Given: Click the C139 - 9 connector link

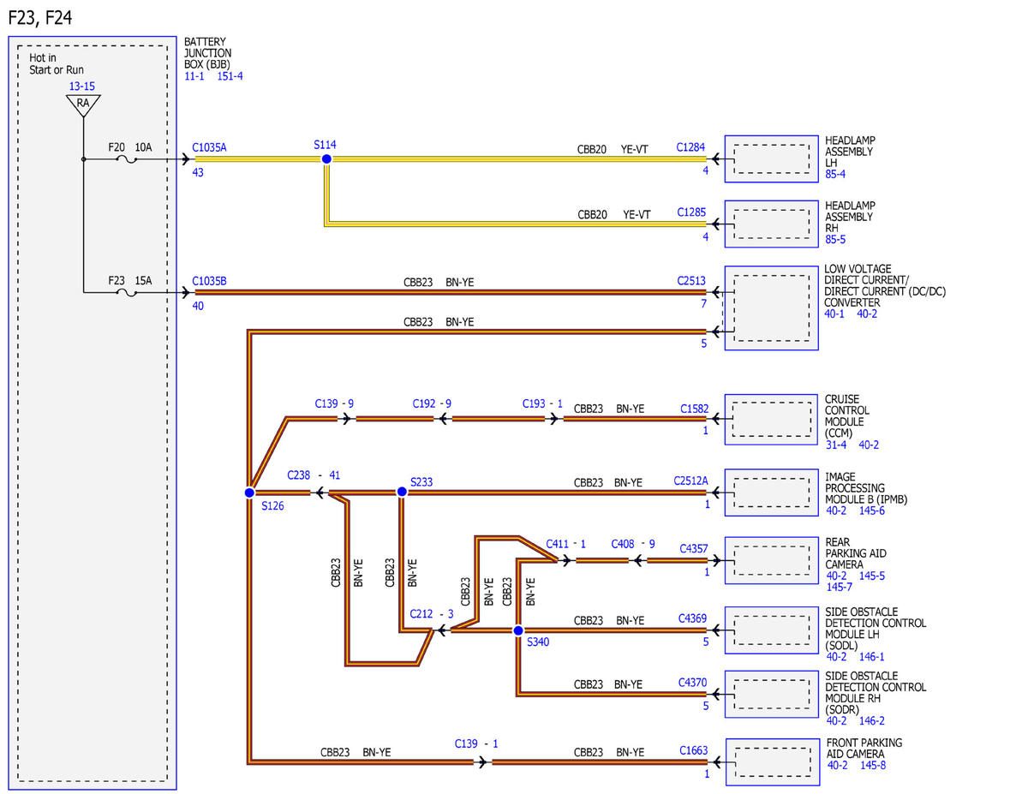Looking at the screenshot, I should click(x=335, y=403).
